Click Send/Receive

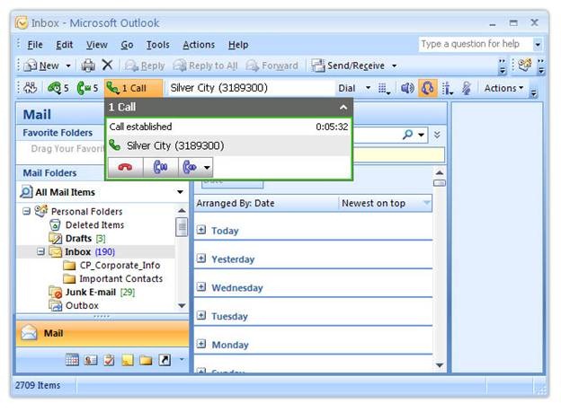pos(349,66)
